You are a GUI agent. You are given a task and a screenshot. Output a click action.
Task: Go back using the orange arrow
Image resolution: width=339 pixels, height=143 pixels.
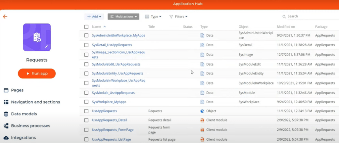(x=5, y=17)
